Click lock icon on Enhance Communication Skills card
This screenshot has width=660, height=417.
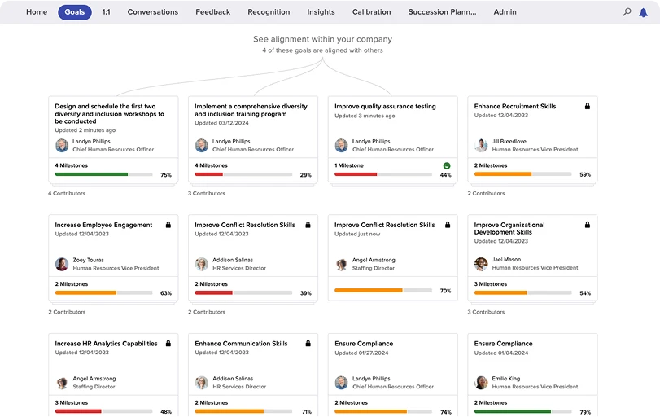coord(308,344)
